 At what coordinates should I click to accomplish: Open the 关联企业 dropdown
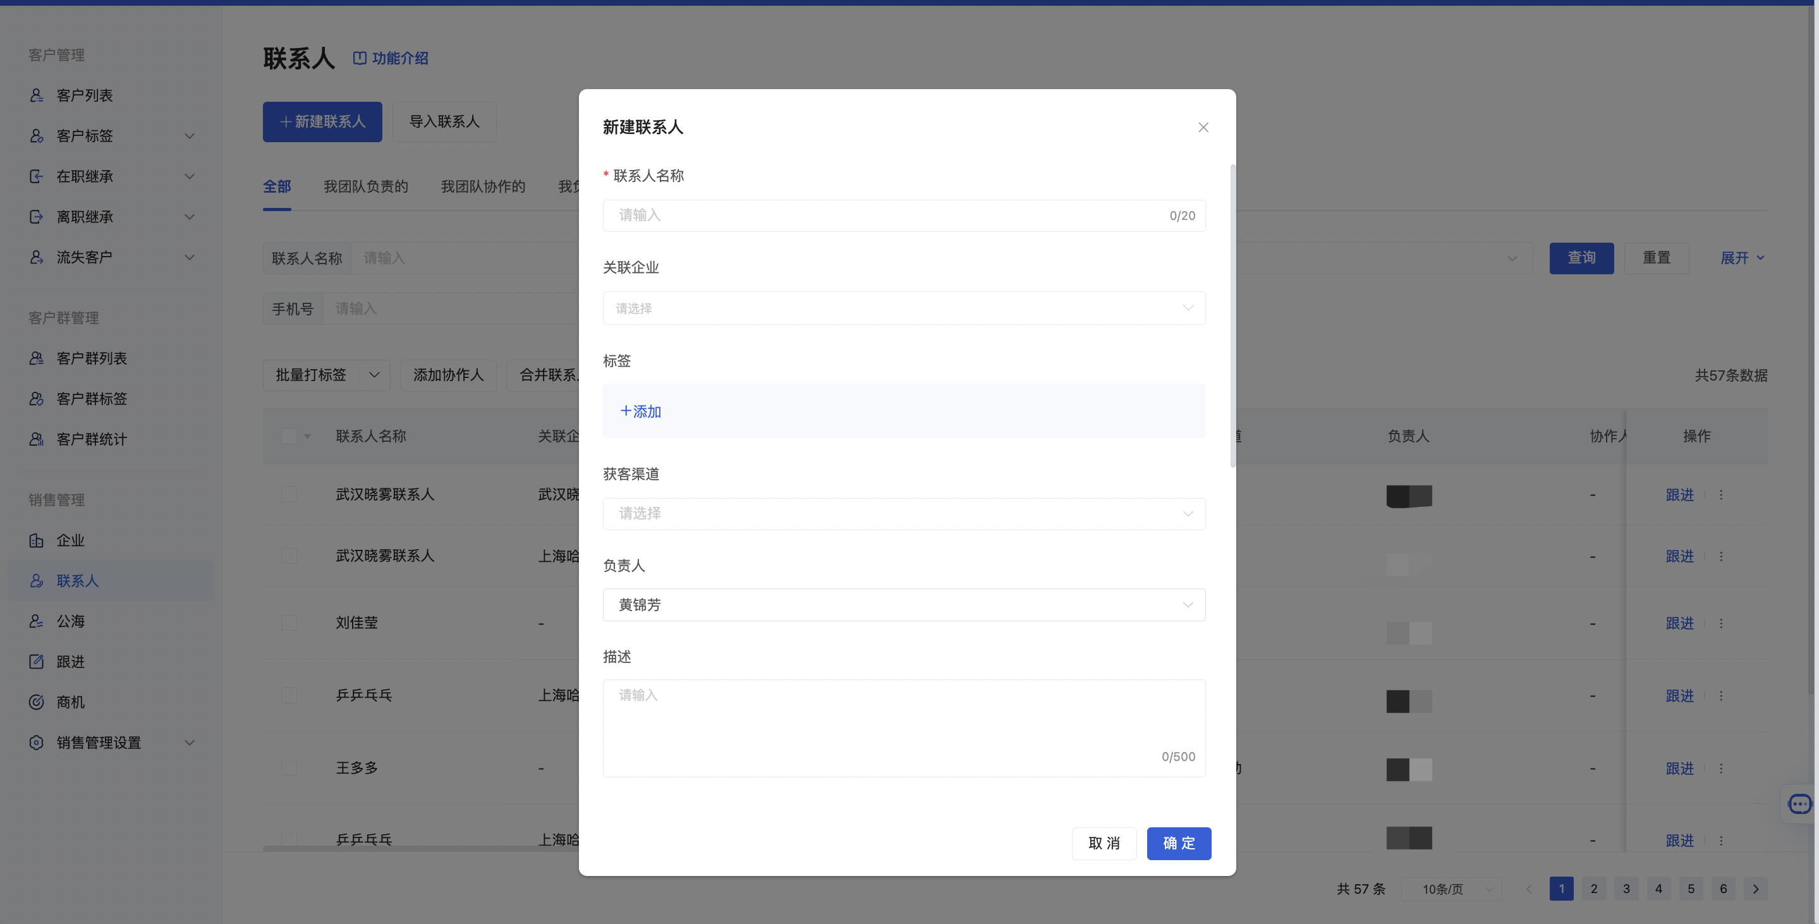tap(904, 308)
